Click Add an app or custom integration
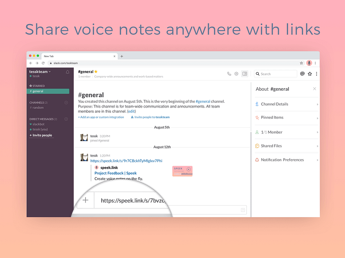The height and width of the screenshot is (258, 345). click(x=101, y=117)
